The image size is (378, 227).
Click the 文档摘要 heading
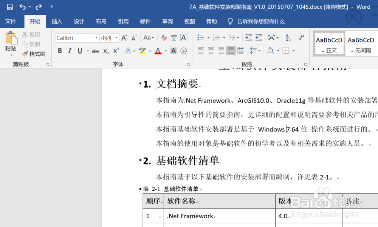(177, 84)
